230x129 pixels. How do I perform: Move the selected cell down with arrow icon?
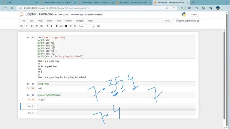pos(52,26)
